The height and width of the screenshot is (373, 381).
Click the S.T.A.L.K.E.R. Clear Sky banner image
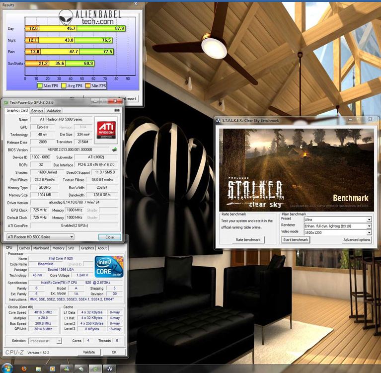point(297,170)
